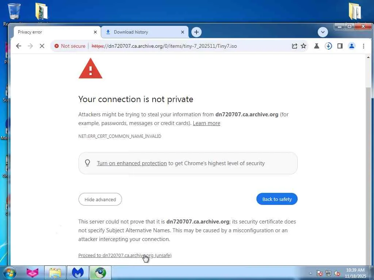Open the tab search dropdown
Image resolution: width=374 pixels, height=280 pixels.
323,32
